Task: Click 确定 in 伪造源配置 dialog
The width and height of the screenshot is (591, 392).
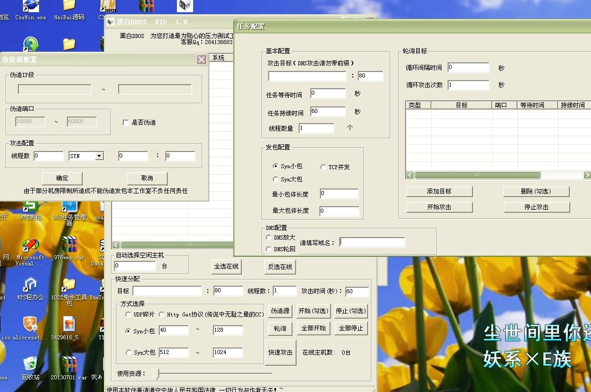Action: pyautogui.click(x=62, y=178)
